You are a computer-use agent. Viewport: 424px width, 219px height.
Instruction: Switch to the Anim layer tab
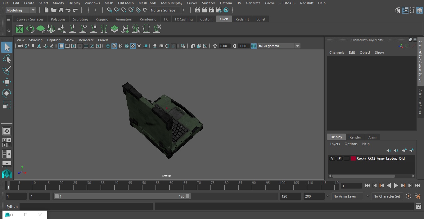(372, 137)
